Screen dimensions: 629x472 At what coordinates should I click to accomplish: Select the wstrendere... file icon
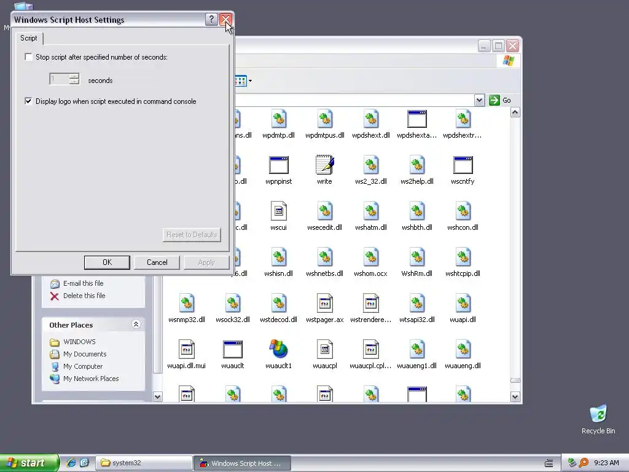tap(370, 304)
